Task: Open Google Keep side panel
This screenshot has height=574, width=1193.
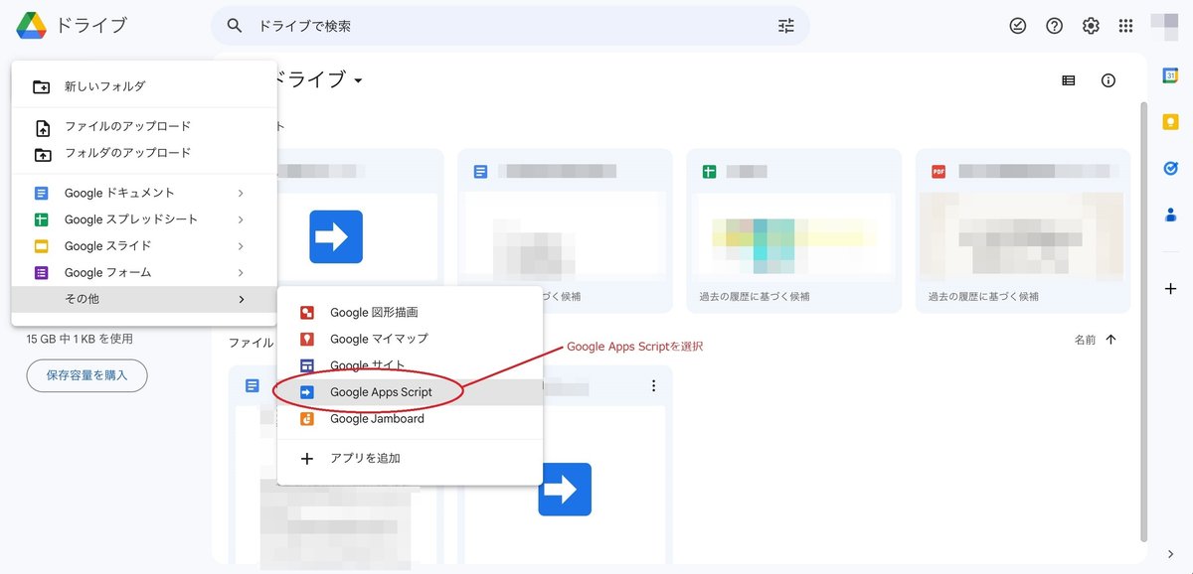Action: click(1171, 122)
